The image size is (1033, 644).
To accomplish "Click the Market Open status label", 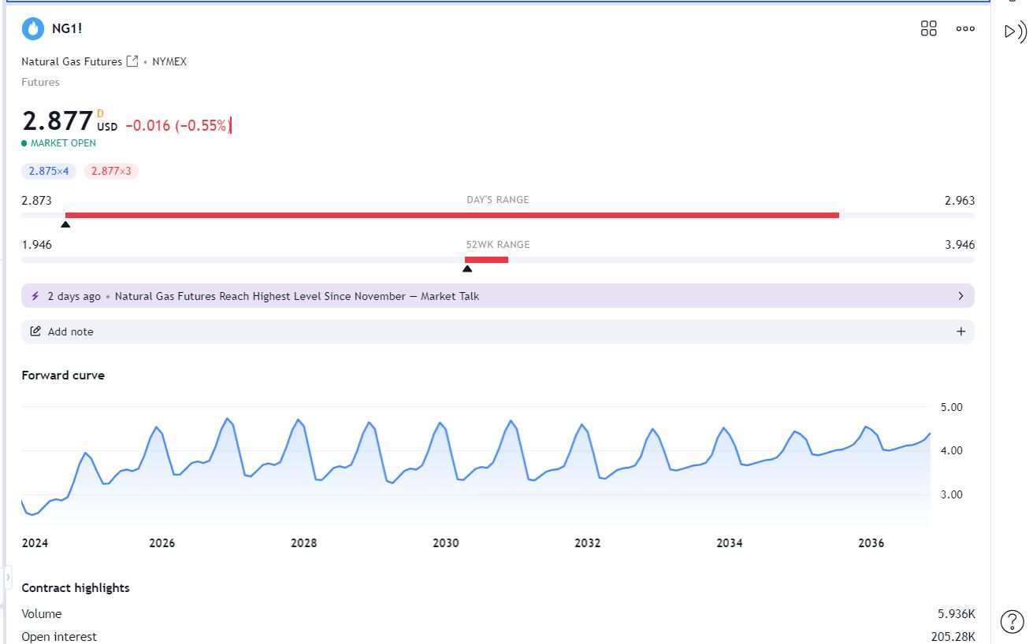I will (x=63, y=143).
